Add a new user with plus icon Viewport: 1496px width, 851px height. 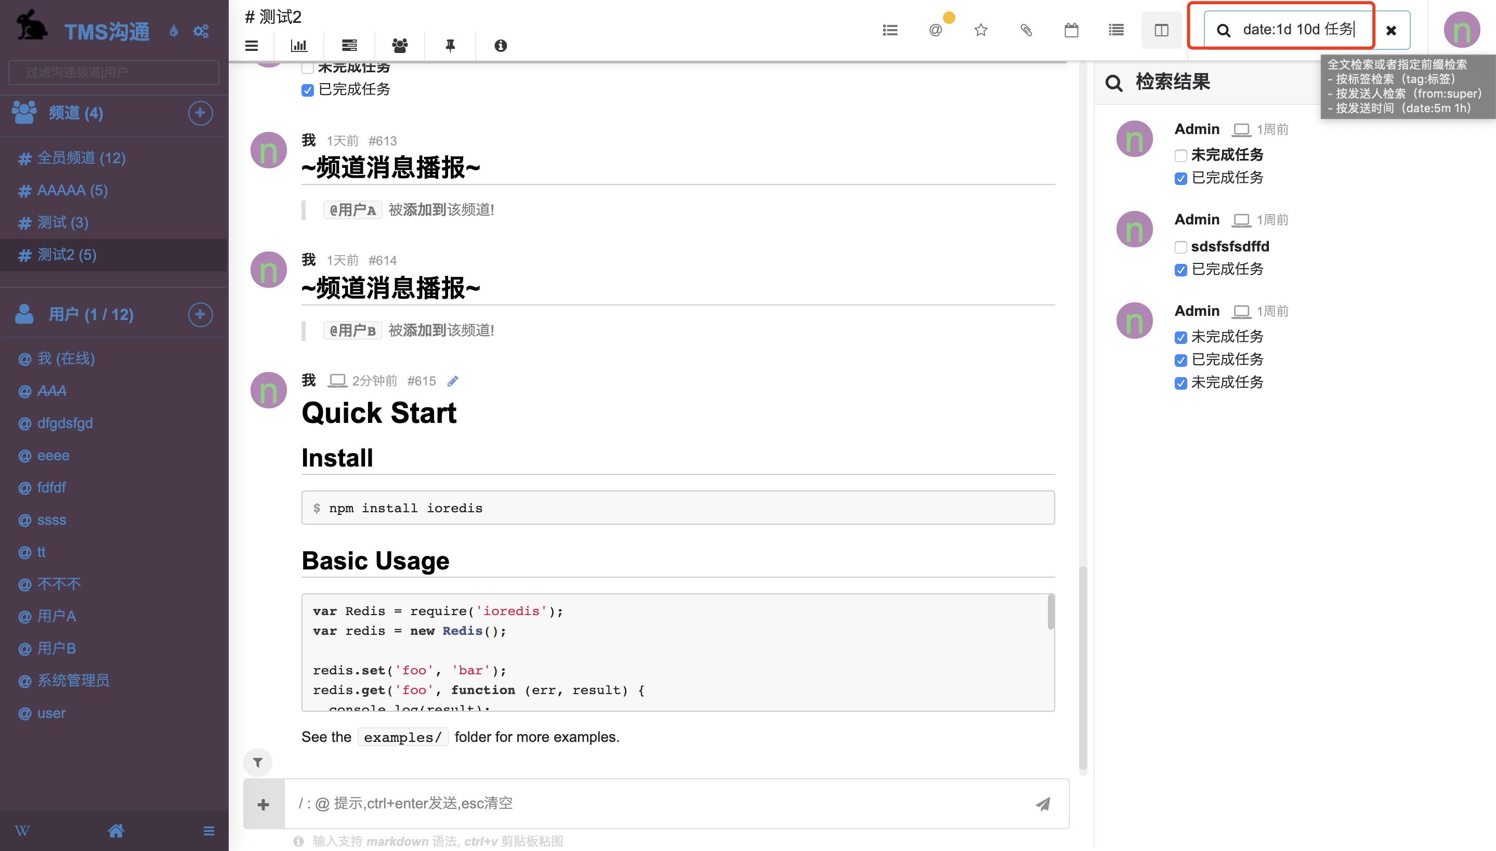tap(200, 314)
